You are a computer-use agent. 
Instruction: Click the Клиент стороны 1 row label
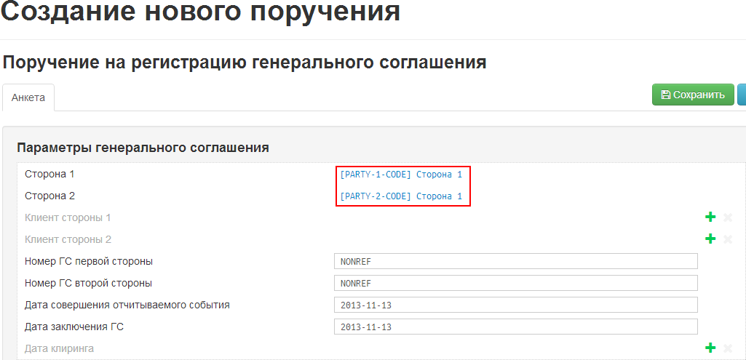[68, 217]
